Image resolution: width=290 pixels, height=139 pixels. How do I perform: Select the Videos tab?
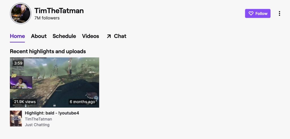[x=90, y=36]
